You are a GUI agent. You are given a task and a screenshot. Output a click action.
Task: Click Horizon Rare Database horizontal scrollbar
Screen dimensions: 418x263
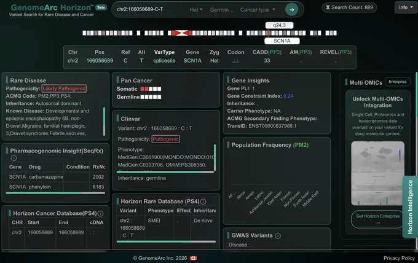(x=166, y=241)
